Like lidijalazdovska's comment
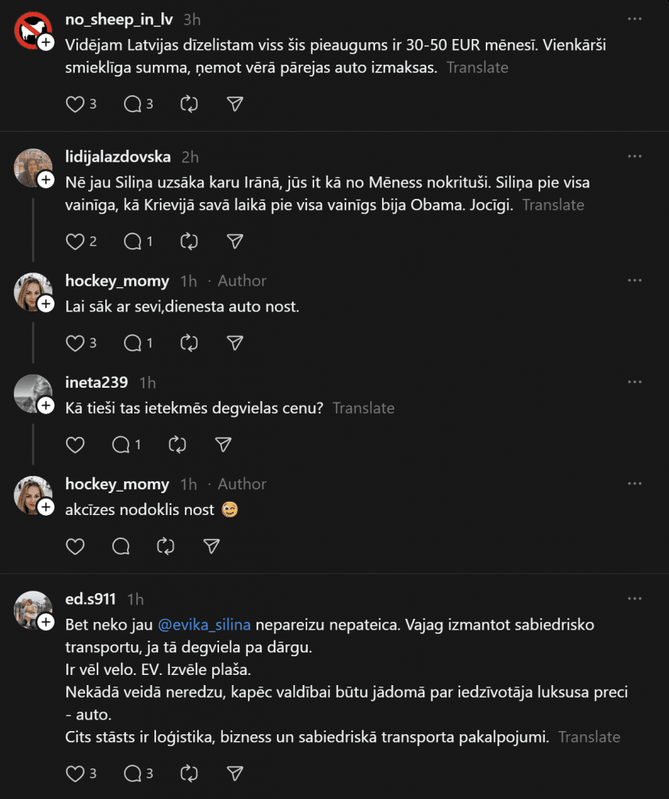 [x=75, y=241]
